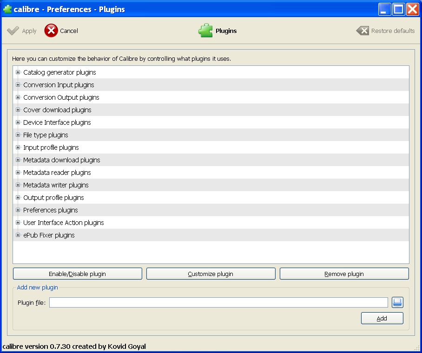Screen dimensions: 422x353
Task: Click Remove plugin button
Action: point(344,274)
